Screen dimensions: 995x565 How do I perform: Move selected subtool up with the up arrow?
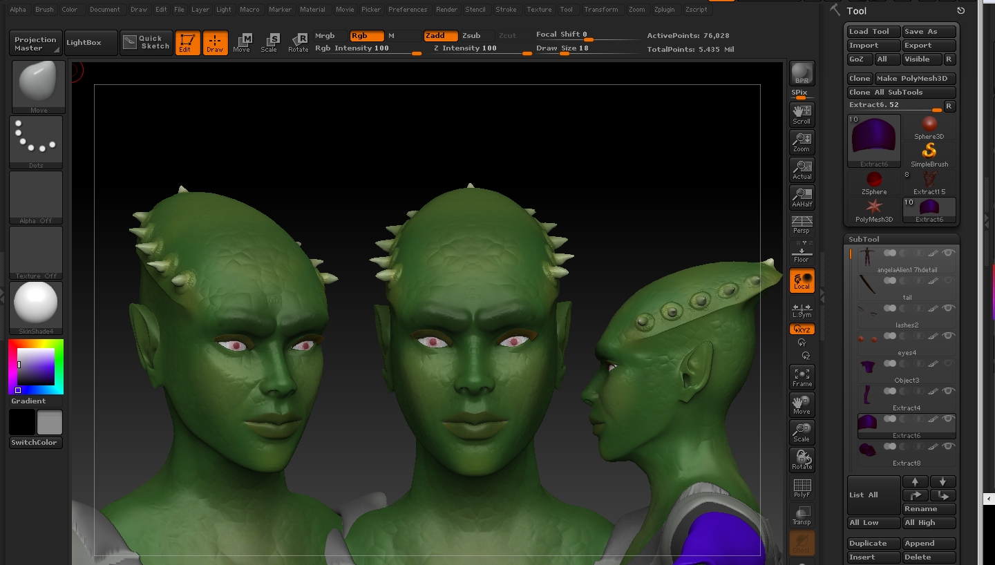[916, 481]
